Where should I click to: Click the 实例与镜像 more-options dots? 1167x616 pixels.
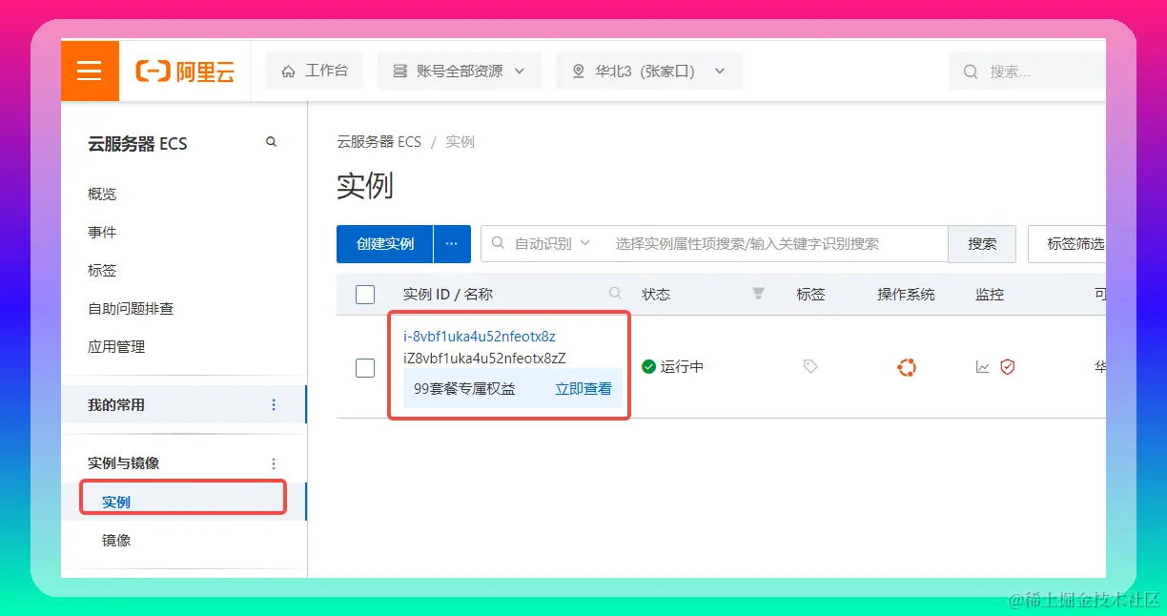[274, 463]
